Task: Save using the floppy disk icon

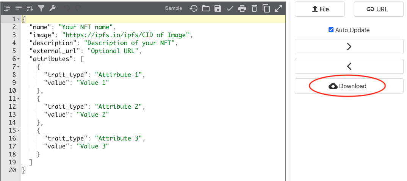Action: click(x=218, y=8)
